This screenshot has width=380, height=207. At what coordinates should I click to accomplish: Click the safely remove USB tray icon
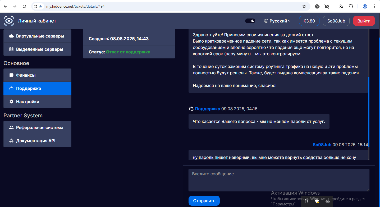click(x=307, y=201)
